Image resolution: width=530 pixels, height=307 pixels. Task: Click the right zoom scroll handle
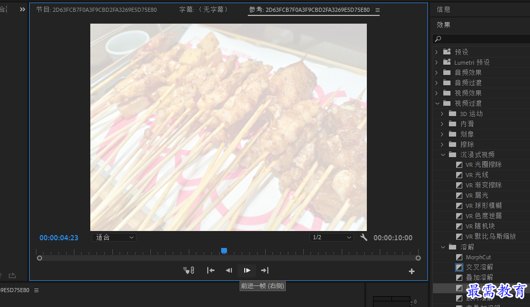(x=418, y=258)
